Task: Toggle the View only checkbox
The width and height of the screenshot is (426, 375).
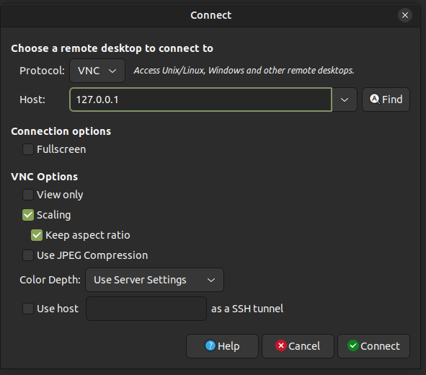Action: pos(28,195)
